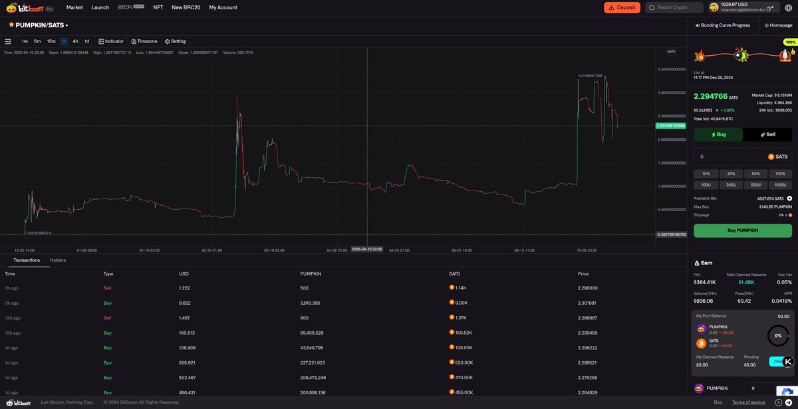
Task: Open My Account menu
Action: point(223,7)
